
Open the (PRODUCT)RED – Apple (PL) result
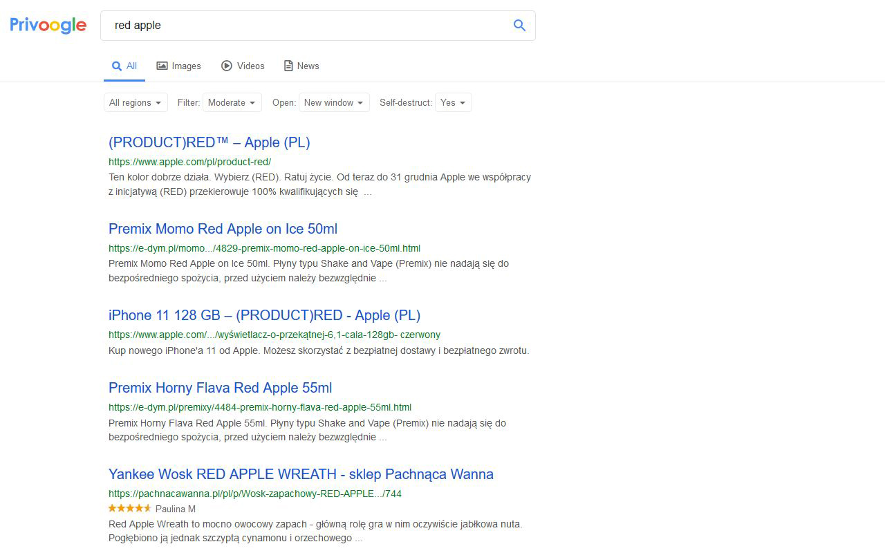[x=209, y=142]
